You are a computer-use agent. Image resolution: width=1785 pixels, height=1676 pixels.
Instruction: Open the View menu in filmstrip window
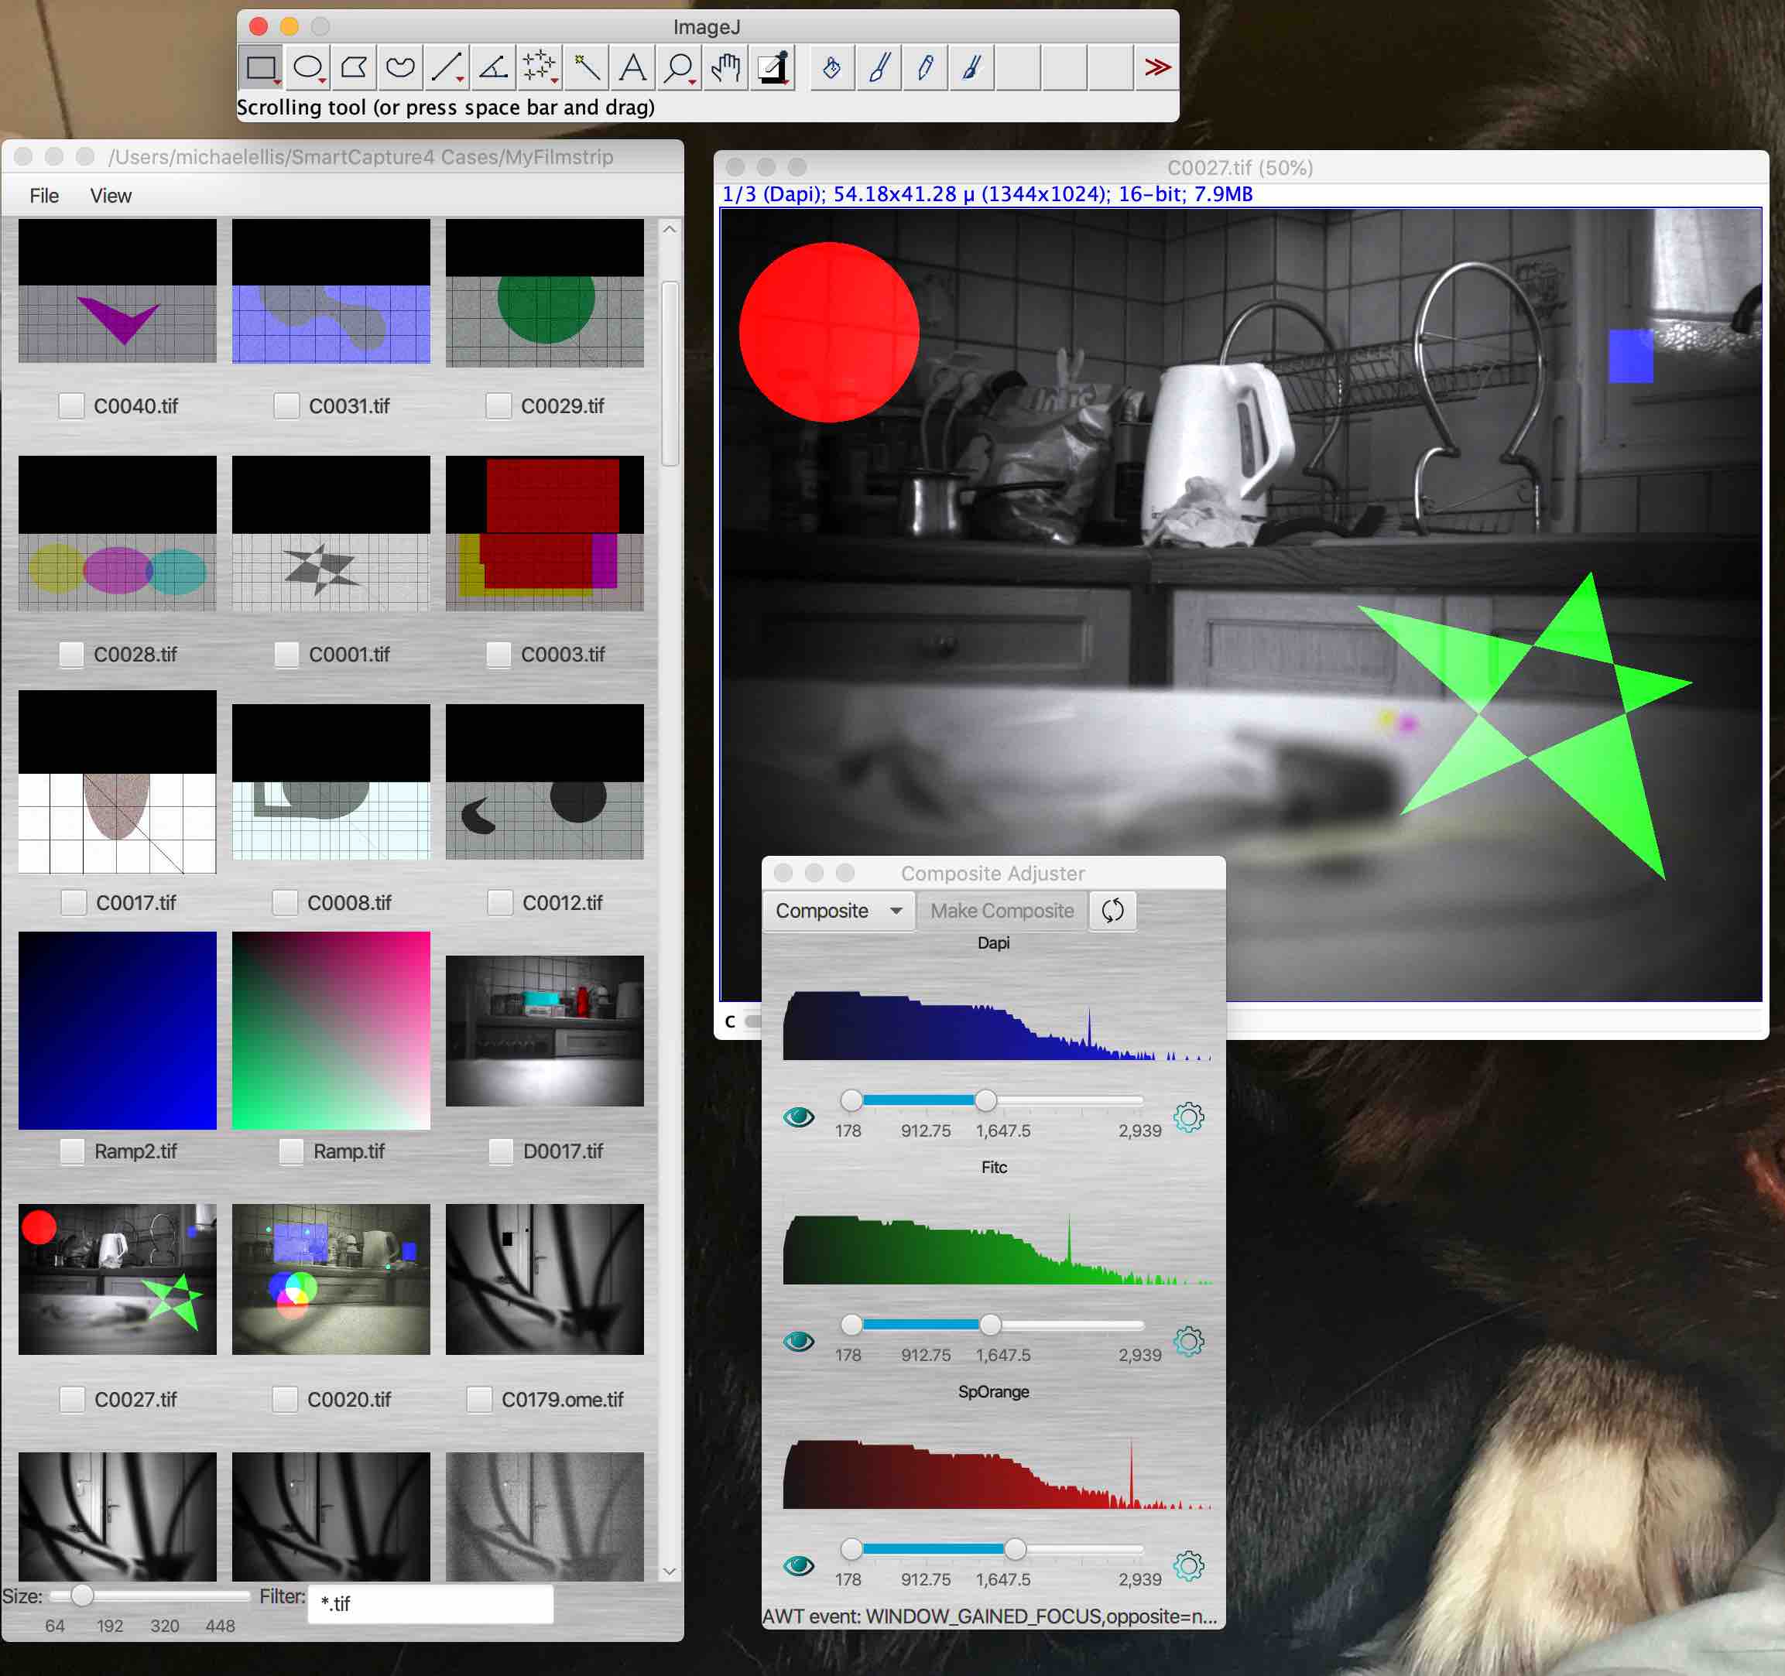[111, 196]
